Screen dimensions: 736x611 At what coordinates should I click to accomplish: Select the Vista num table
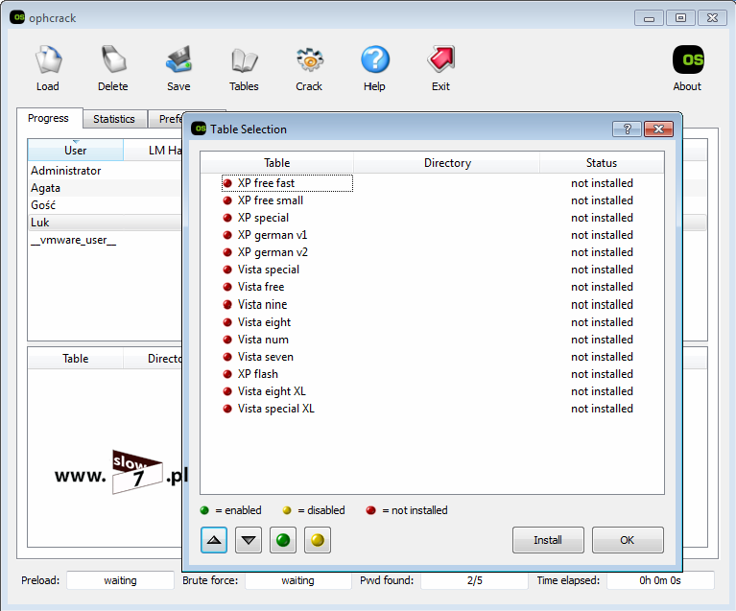[433, 340]
